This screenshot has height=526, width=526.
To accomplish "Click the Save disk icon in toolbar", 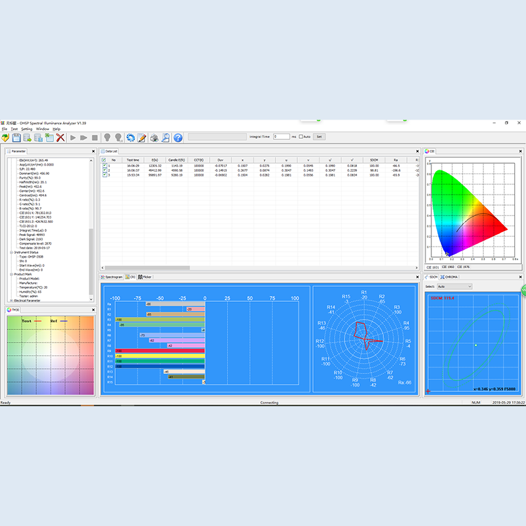I will point(16,137).
